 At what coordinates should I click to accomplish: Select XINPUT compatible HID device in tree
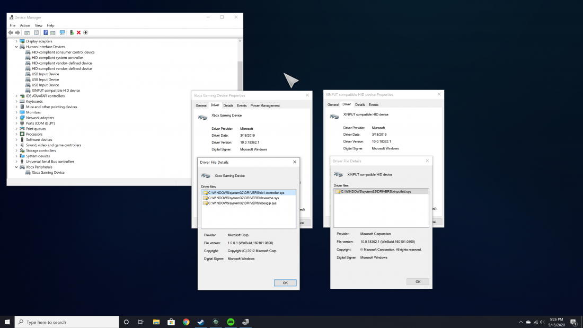click(x=56, y=91)
